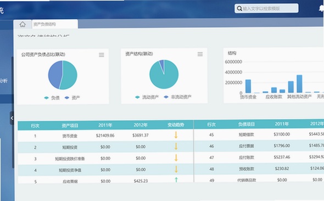324x201 pixels.
Task: Select the 货币资金 table cell
Action: (x=70, y=136)
